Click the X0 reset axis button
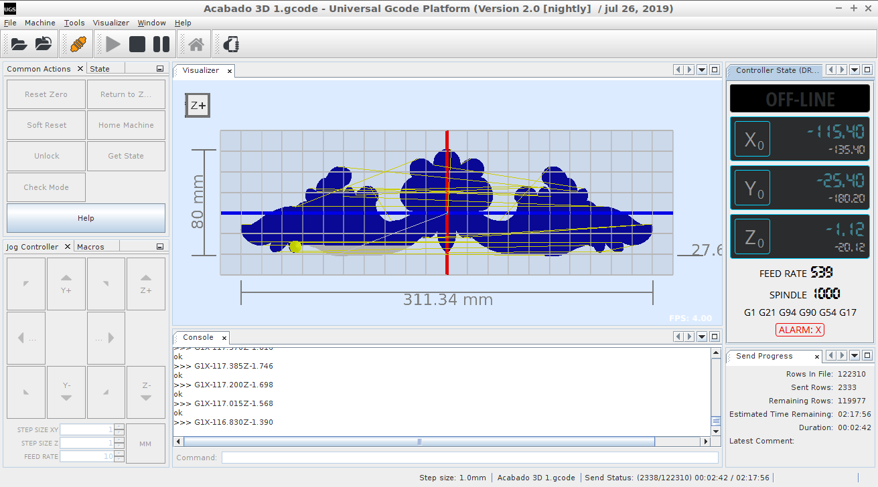This screenshot has height=487, width=878. (753, 140)
